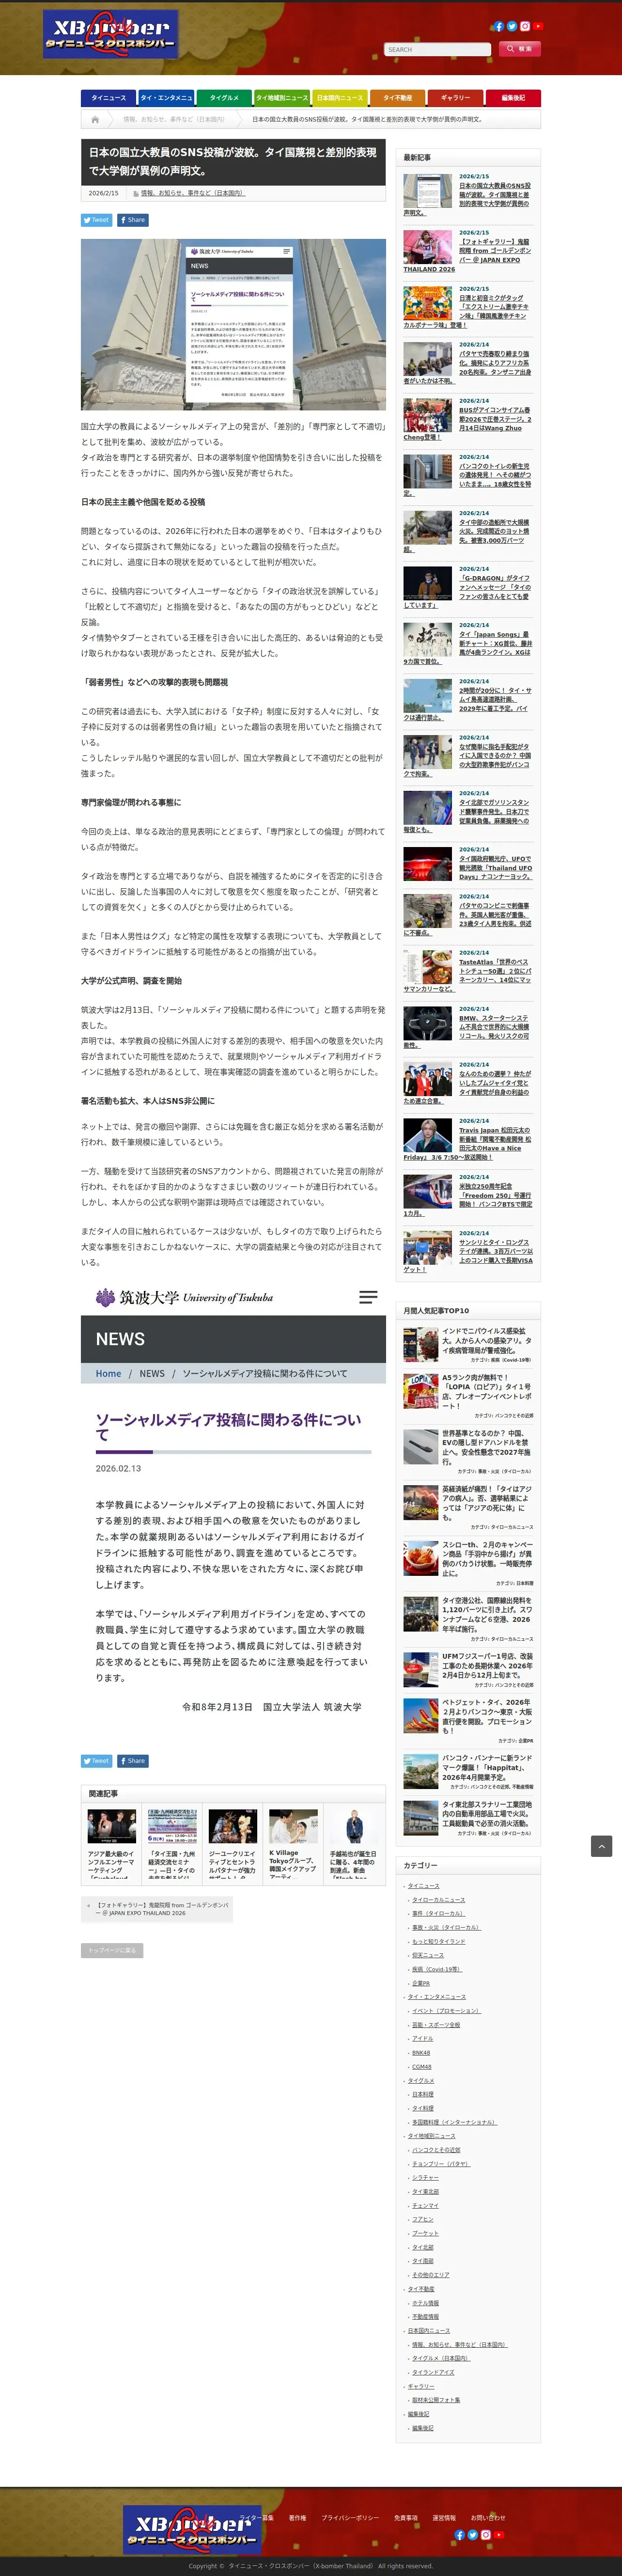Click the Facebook Share button above the article
Viewport: 622px width, 2576px height.
click(x=133, y=220)
